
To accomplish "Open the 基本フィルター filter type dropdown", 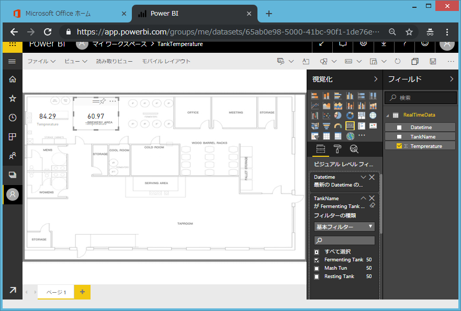I will (x=344, y=227).
